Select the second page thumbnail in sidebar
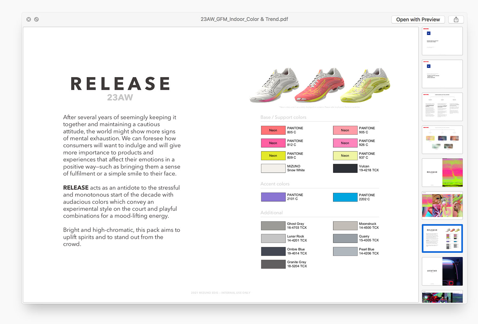This screenshot has height=324, width=478. pyautogui.click(x=442, y=74)
